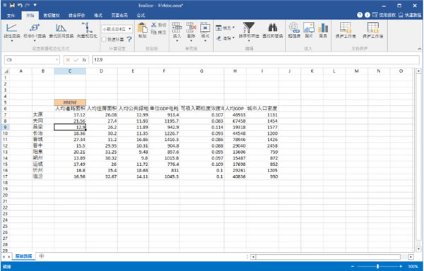Switch to the page layout tab
The width and height of the screenshot is (424, 271).
pos(119,16)
